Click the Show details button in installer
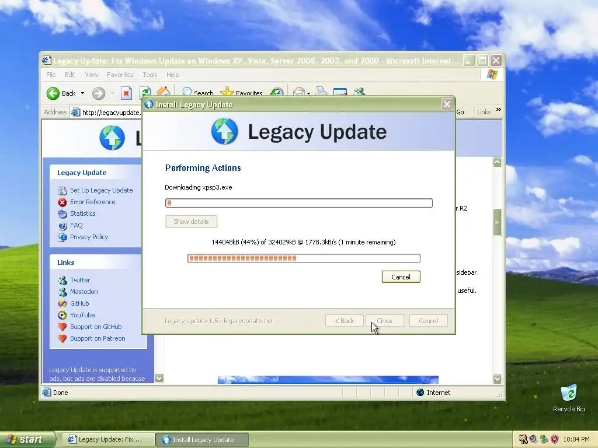The width and height of the screenshot is (598, 448). tap(191, 221)
